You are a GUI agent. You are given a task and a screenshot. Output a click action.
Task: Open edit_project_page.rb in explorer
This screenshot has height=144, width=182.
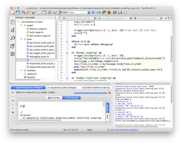click(40, 36)
